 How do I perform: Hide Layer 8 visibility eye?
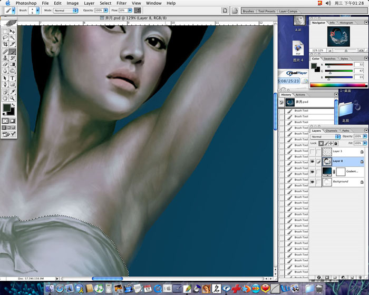pyautogui.click(x=312, y=162)
